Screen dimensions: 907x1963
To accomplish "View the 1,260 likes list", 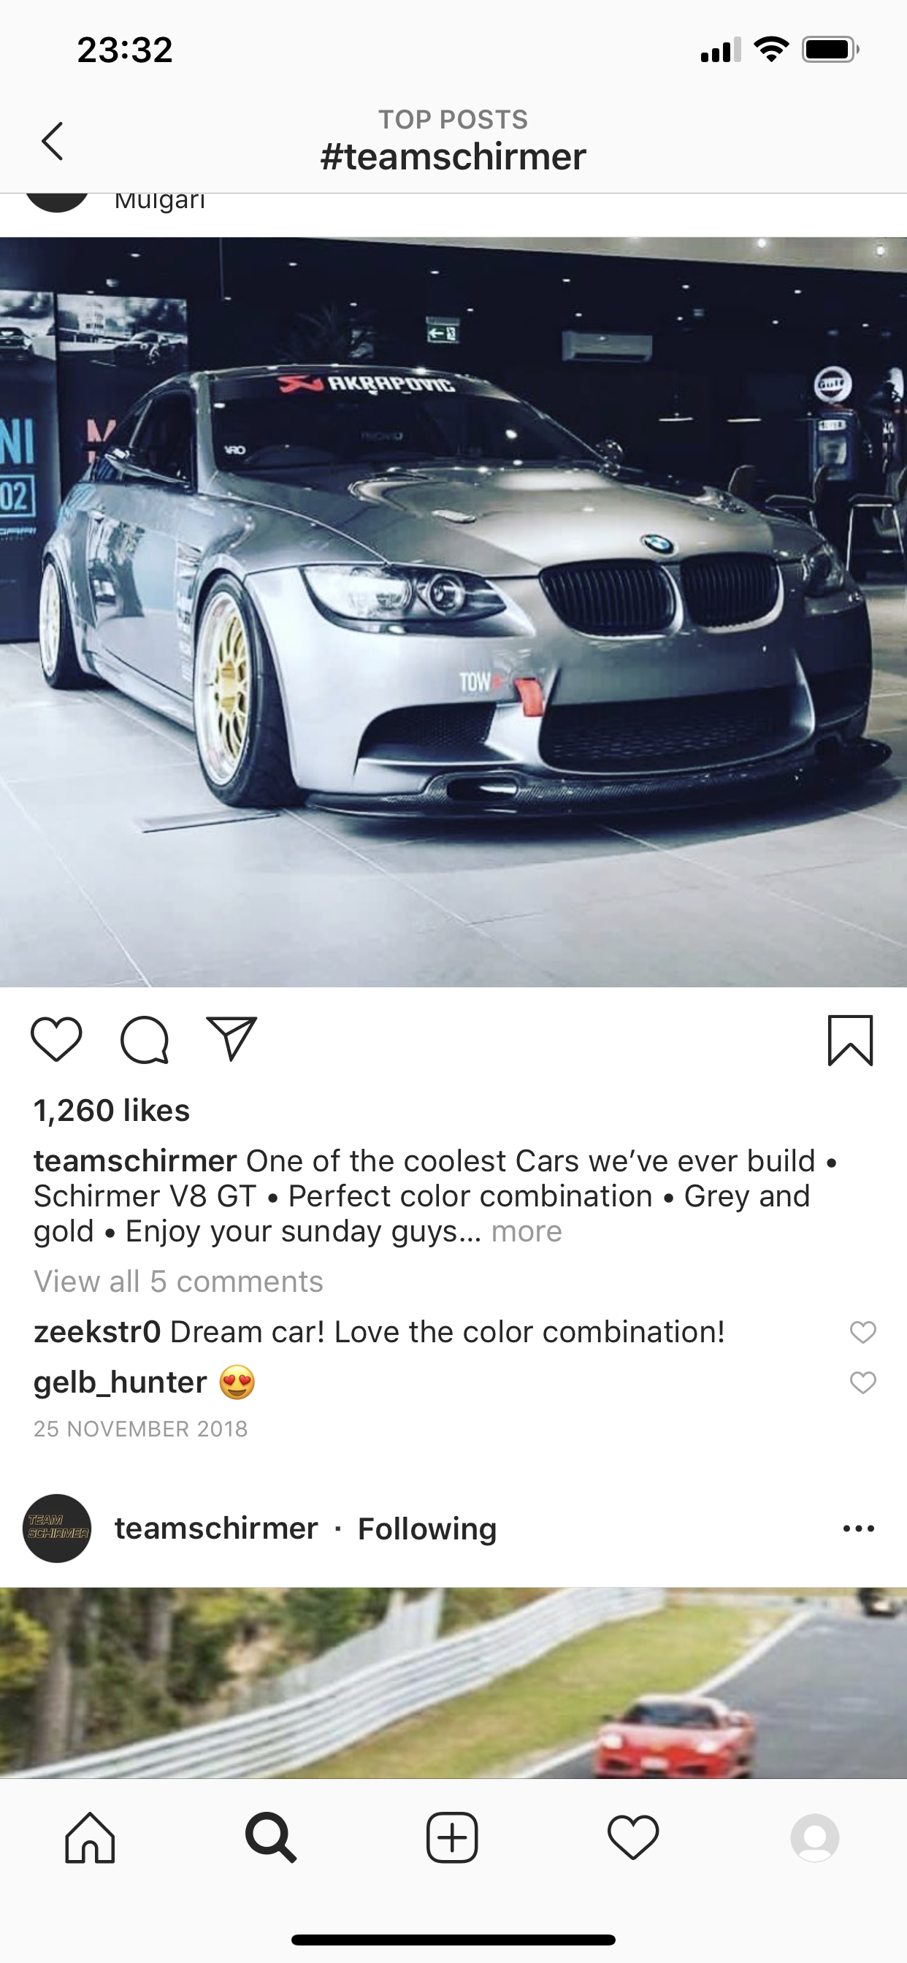I will pyautogui.click(x=112, y=1110).
